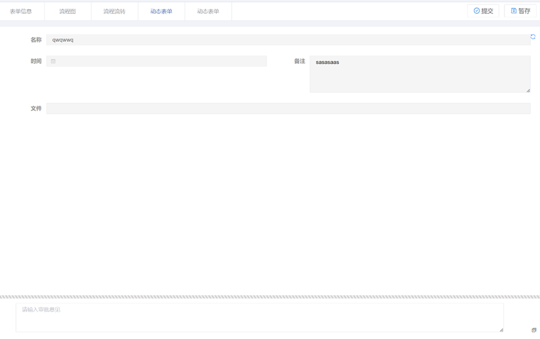Click inside the 备注 textarea with sasasaas
This screenshot has height=339, width=540.
point(420,74)
